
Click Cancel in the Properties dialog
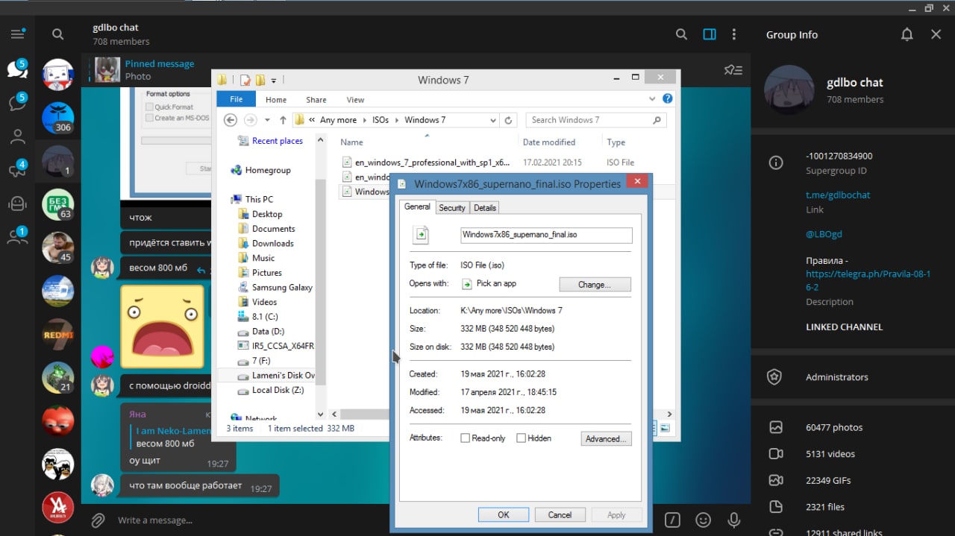(x=560, y=514)
